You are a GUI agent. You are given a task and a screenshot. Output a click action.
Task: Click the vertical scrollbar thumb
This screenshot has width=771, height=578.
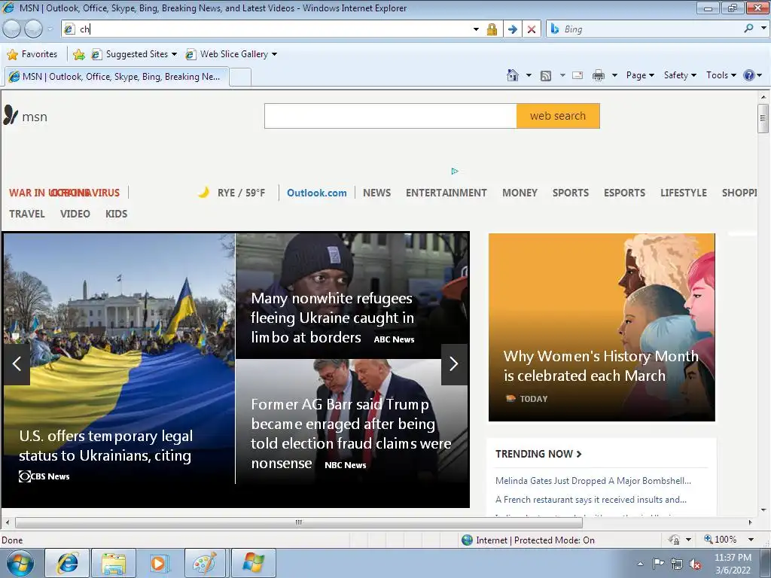(x=763, y=118)
